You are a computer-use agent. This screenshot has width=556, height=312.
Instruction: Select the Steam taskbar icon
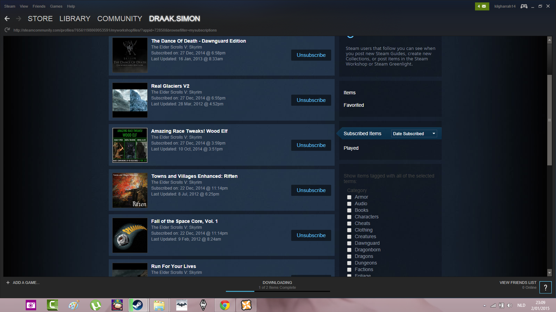(x=138, y=305)
